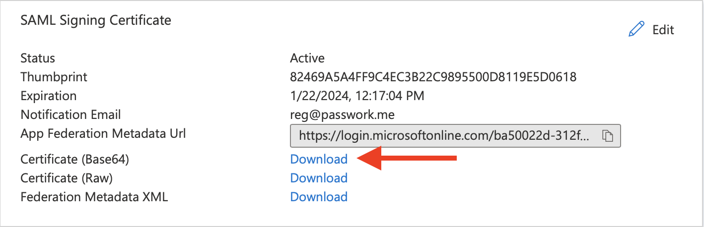Click the SAML Signing Certificate heading

(96, 20)
